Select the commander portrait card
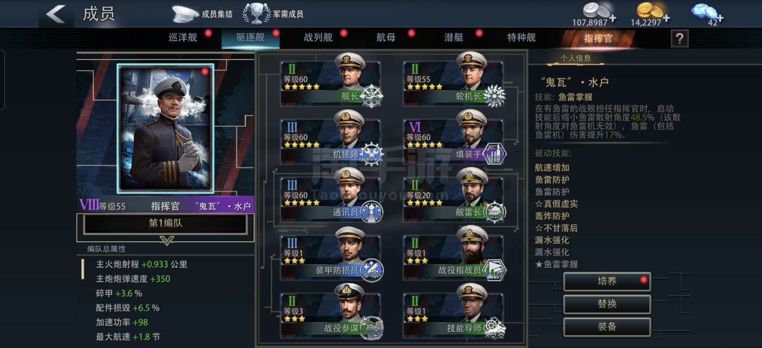This screenshot has width=762, height=348. (165, 129)
